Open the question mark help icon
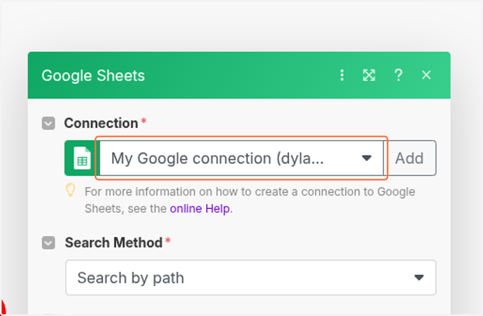Image resolution: width=483 pixels, height=316 pixels. click(x=398, y=75)
